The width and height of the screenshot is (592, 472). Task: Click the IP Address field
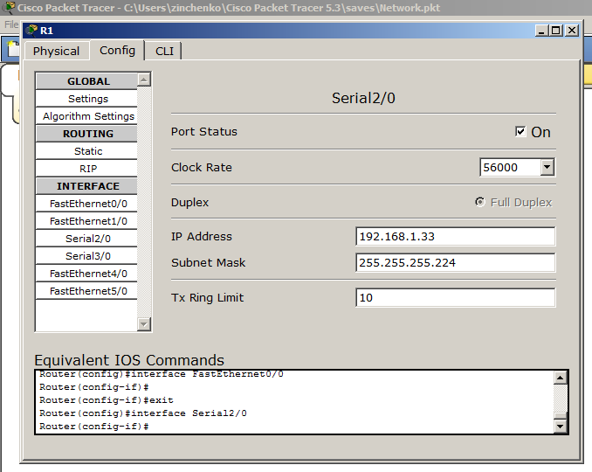[x=455, y=237]
